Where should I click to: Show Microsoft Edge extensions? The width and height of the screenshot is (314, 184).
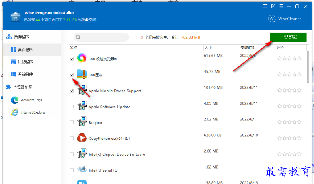(32, 100)
